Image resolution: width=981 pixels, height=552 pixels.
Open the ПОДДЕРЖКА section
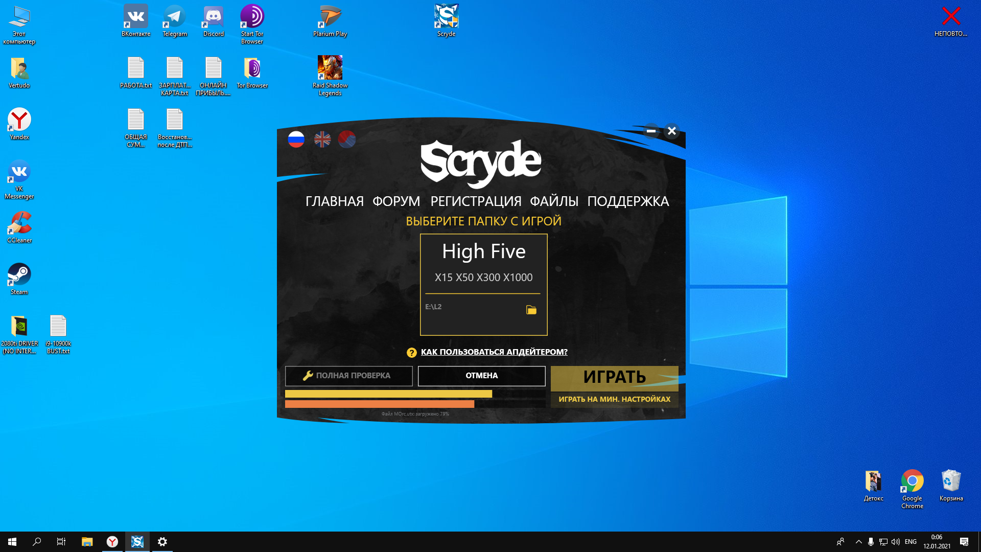[628, 201]
